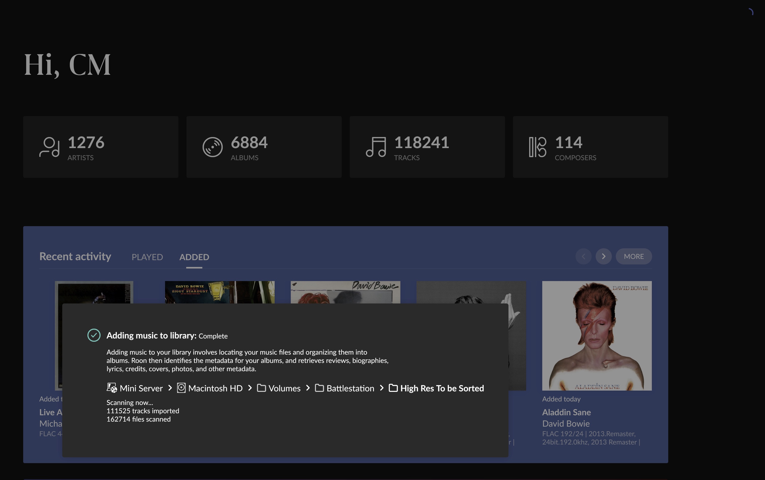
Task: Click the Adding music to library heading
Action: 151,335
